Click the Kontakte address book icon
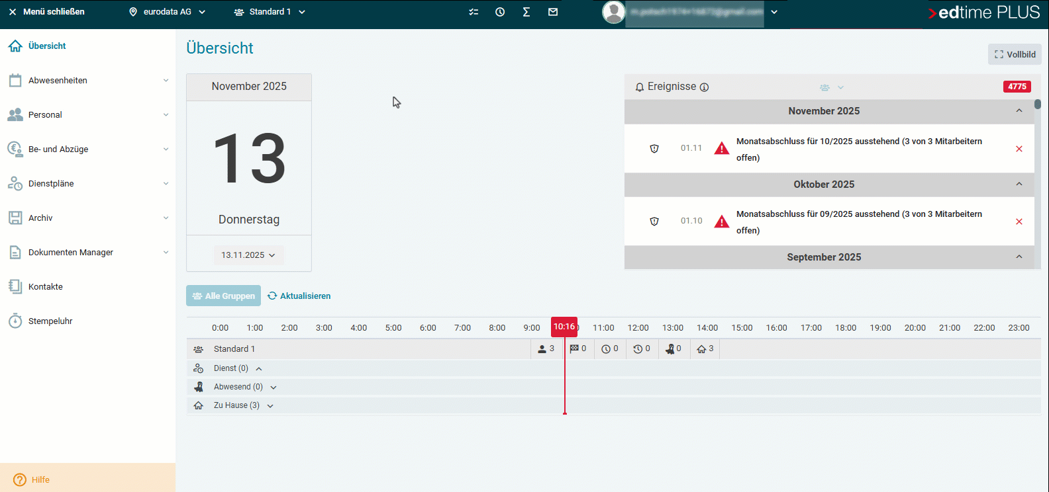This screenshot has height=492, width=1049. tap(15, 287)
